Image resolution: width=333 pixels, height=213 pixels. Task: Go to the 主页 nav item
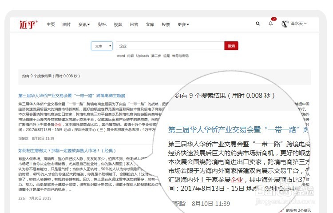click(51, 24)
